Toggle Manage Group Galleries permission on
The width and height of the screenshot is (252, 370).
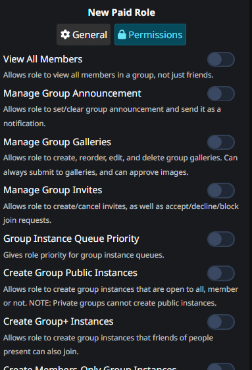coord(221,143)
